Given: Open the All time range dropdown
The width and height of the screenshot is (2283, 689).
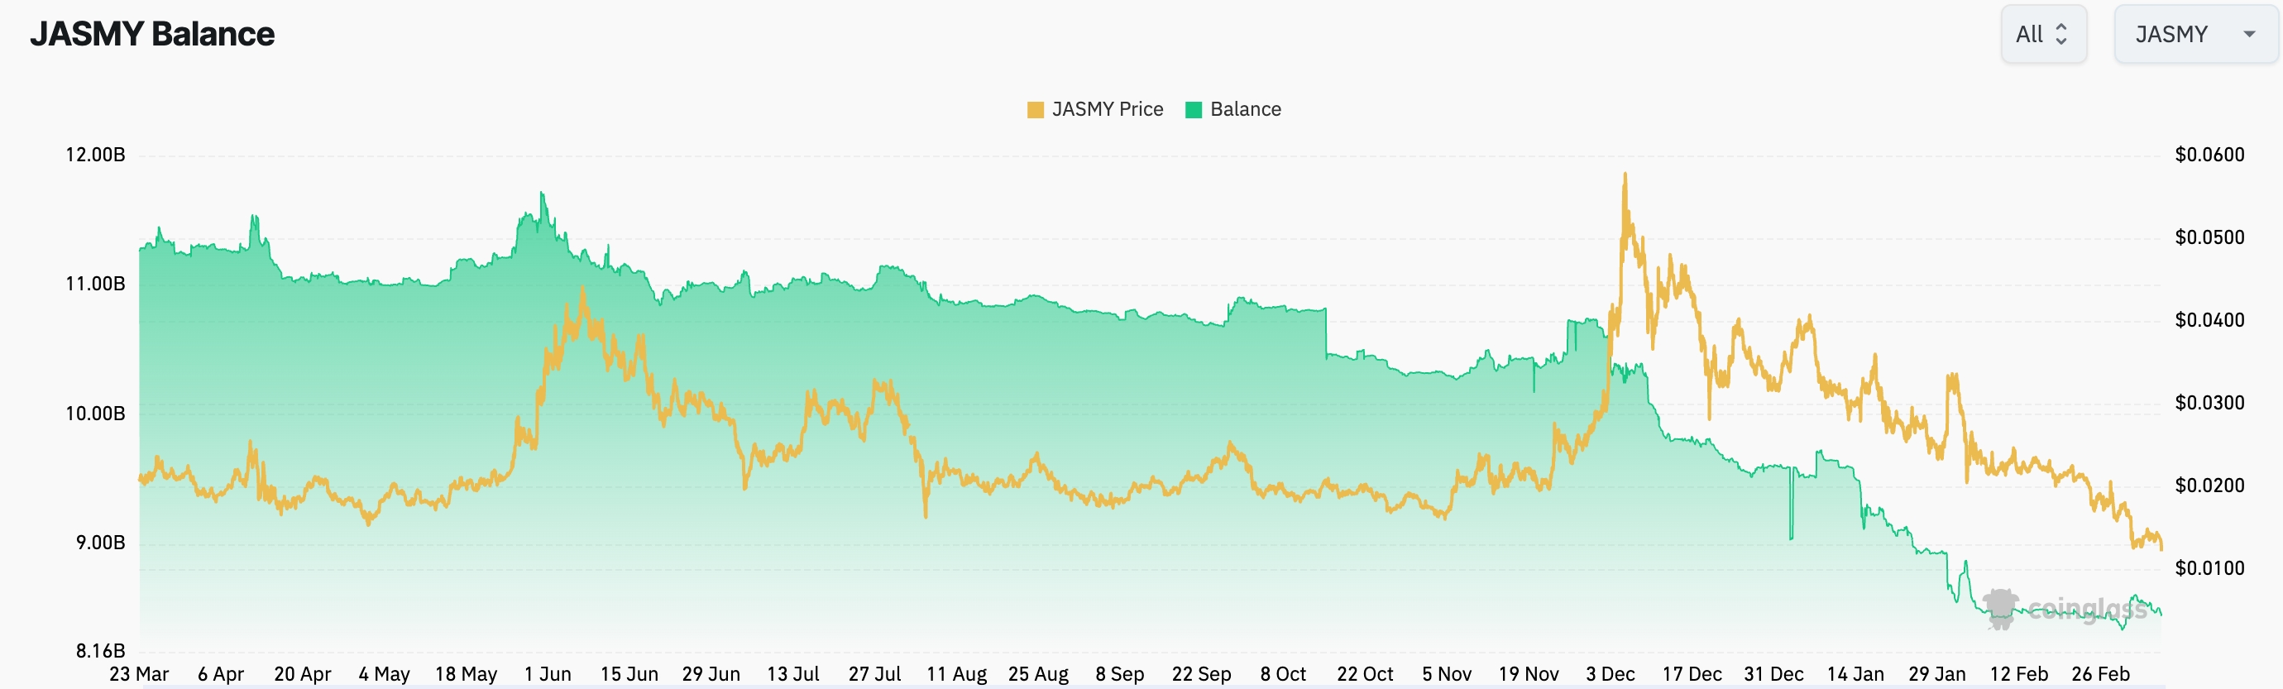Looking at the screenshot, I should 2043,35.
